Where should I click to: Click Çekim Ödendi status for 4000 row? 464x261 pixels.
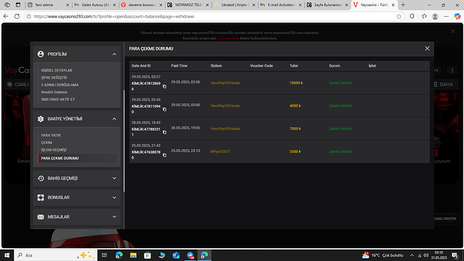(x=340, y=106)
